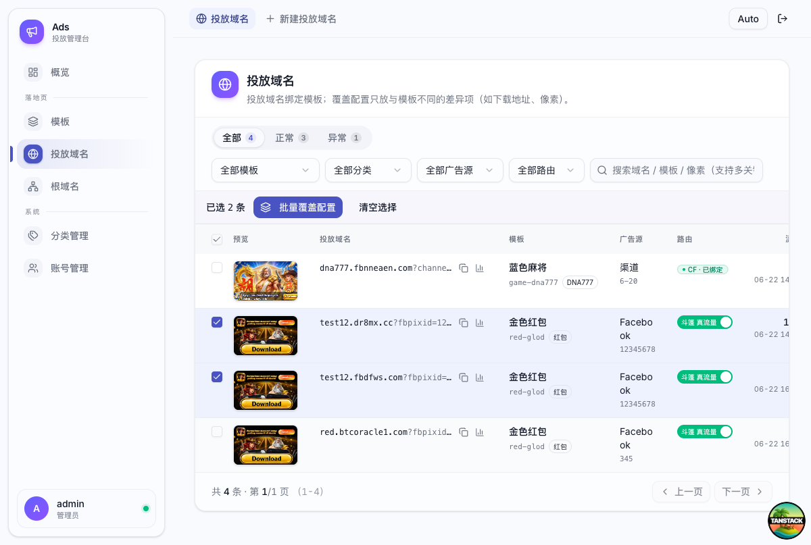Show the 全部 4 filter tab
This screenshot has height=545, width=811.
click(239, 138)
